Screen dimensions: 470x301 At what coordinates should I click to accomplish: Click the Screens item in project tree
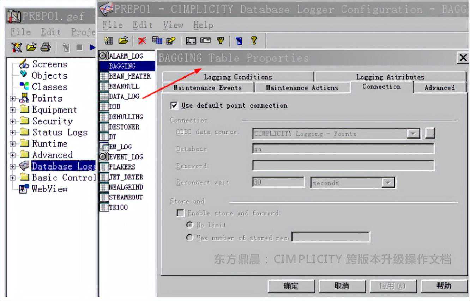[x=49, y=64]
